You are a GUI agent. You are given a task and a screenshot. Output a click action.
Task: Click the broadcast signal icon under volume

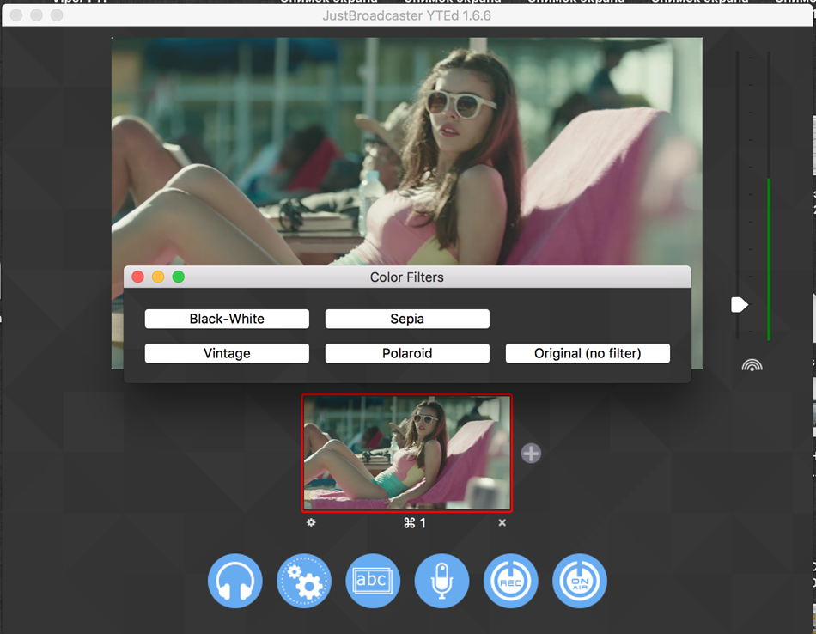pos(752,365)
